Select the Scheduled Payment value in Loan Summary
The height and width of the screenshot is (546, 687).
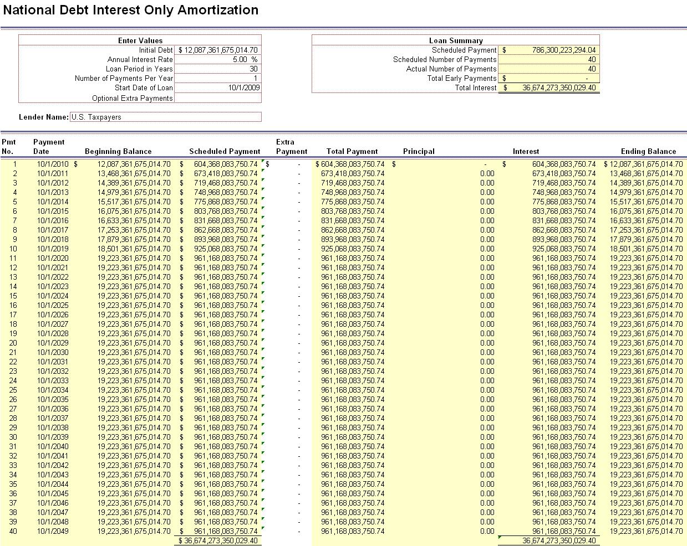[548, 50]
